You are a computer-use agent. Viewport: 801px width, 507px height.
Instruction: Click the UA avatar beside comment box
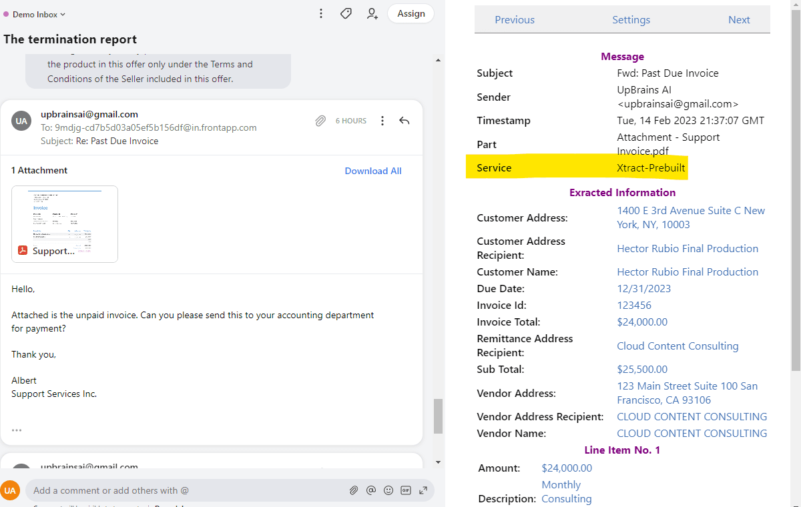click(x=10, y=490)
